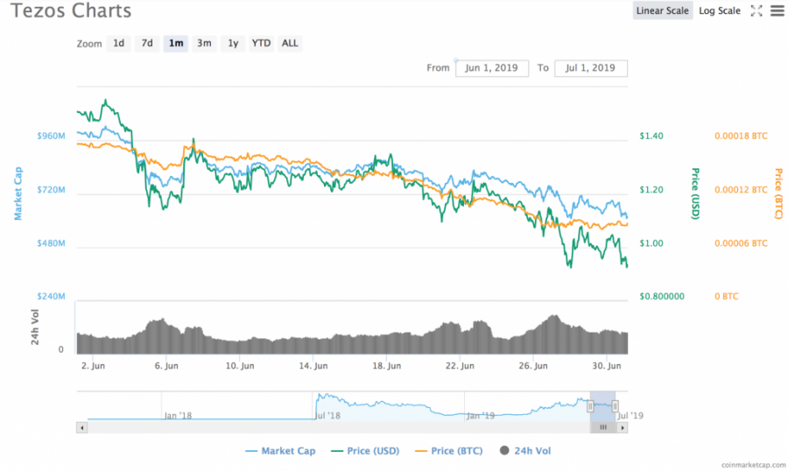788x471 pixels.
Task: Click the 26. Jun date label
Action: [533, 366]
